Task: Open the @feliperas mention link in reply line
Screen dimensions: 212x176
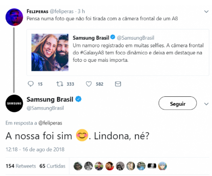Action: coord(50,123)
